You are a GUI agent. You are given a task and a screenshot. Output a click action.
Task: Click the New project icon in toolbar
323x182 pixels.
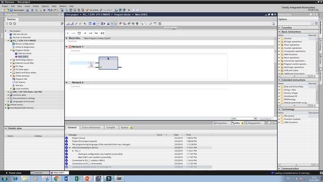[4, 10]
